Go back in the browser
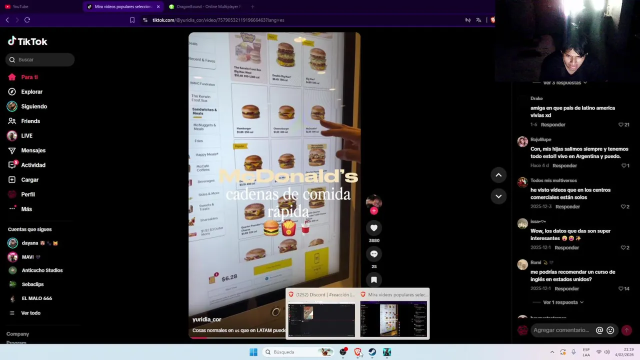The width and height of the screenshot is (640, 360). point(7,20)
